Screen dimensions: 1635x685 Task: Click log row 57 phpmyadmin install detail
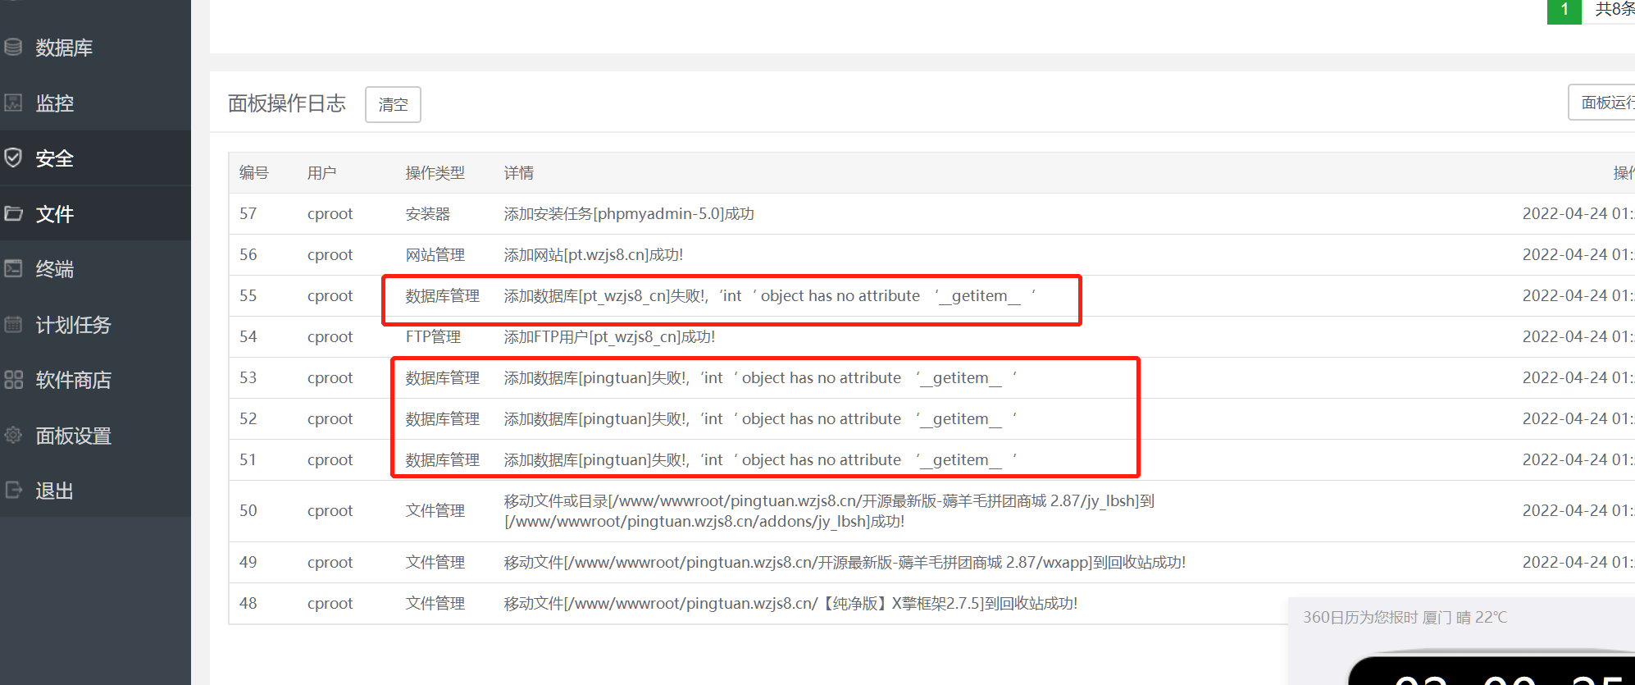pyautogui.click(x=628, y=214)
